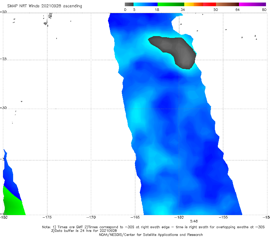This screenshot has width=270, height=237.
Task: Click the '-180' longitude axis label
Action: 4,217
